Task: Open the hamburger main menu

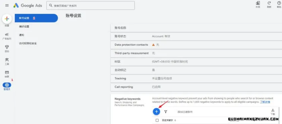Action: tap(7, 6)
